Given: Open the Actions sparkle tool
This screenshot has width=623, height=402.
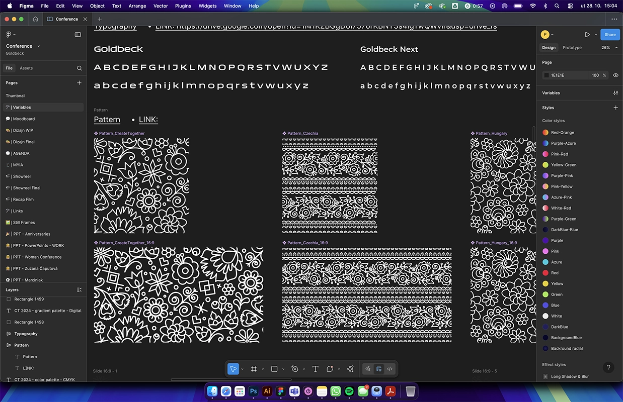Looking at the screenshot, I should click(350, 369).
